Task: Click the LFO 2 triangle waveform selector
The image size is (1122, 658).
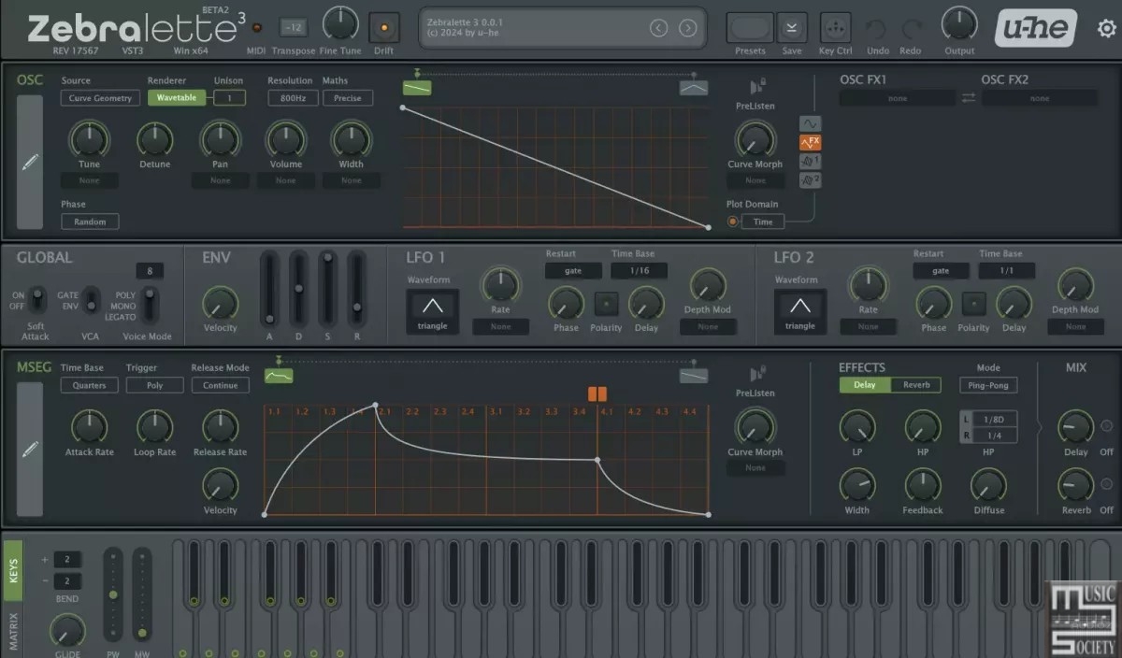Action: 800,310
